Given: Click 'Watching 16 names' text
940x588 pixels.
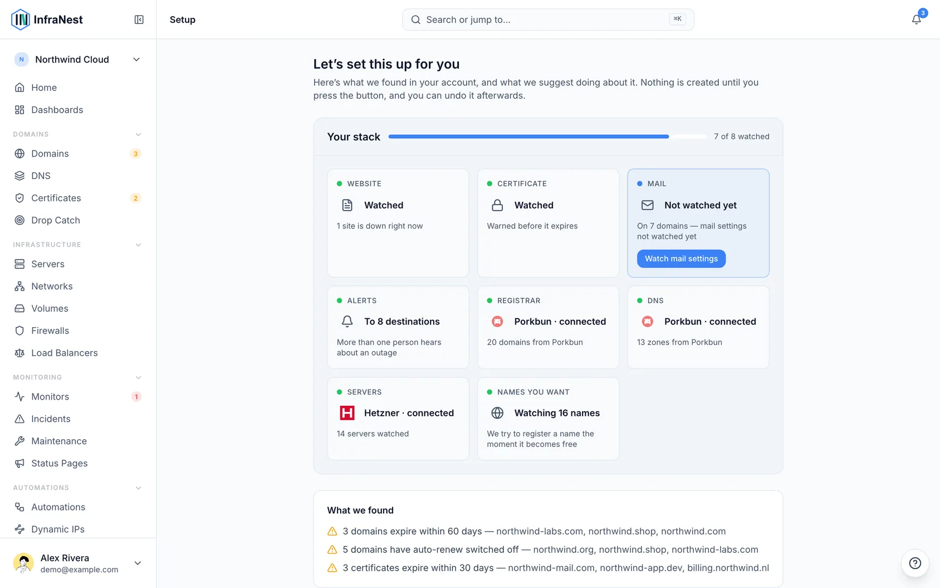Looking at the screenshot, I should [557, 413].
